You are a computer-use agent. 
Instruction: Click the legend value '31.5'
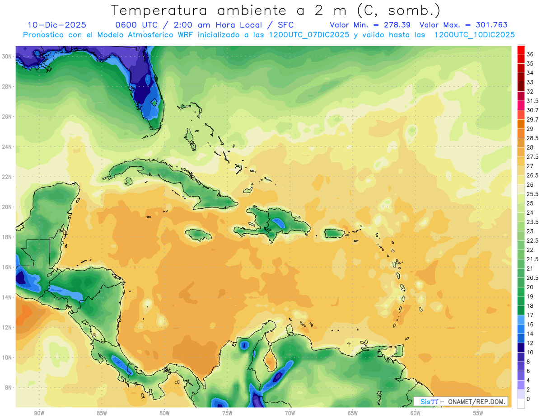pos(532,101)
